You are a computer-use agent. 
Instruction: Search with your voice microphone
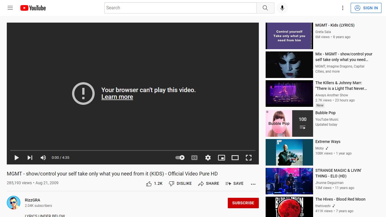(282, 8)
